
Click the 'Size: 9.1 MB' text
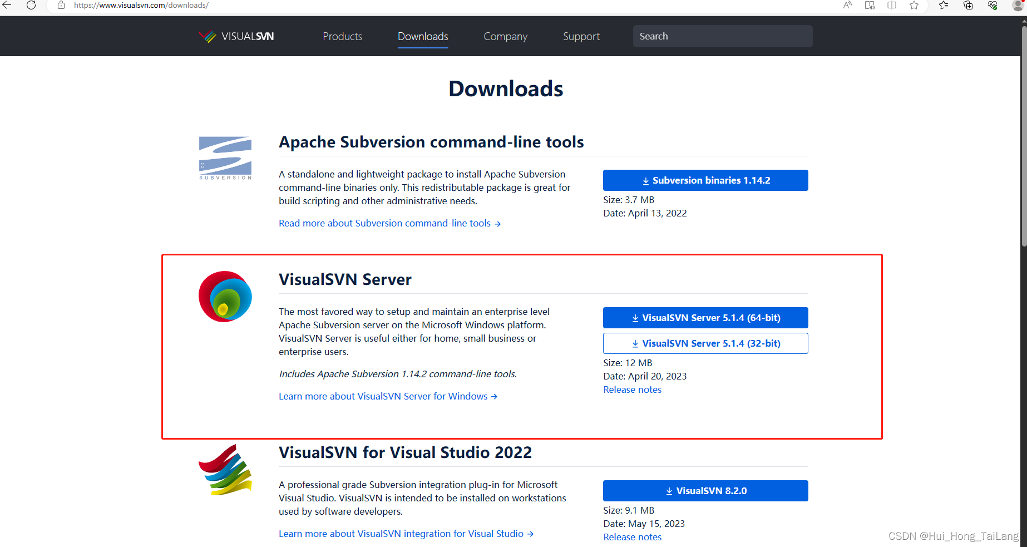click(x=629, y=510)
